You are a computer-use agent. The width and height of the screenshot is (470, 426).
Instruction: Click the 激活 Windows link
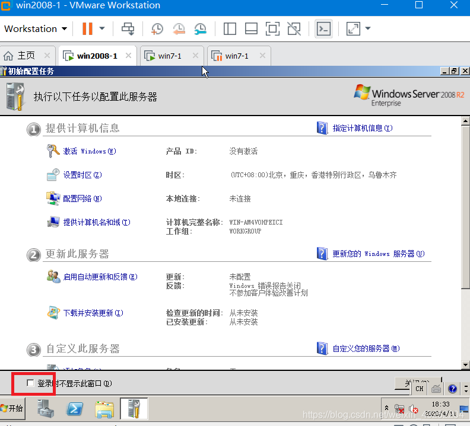pyautogui.click(x=90, y=151)
